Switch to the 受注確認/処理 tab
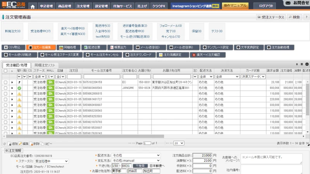The height and width of the screenshot is (174, 310). click(17, 65)
